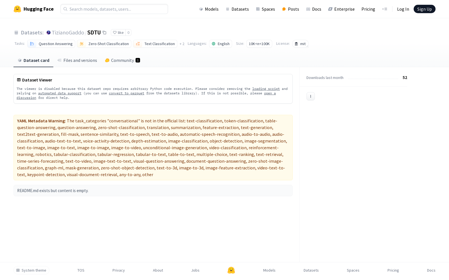449x280 pixels.
Task: Click the TOS footer link
Action: [81, 270]
